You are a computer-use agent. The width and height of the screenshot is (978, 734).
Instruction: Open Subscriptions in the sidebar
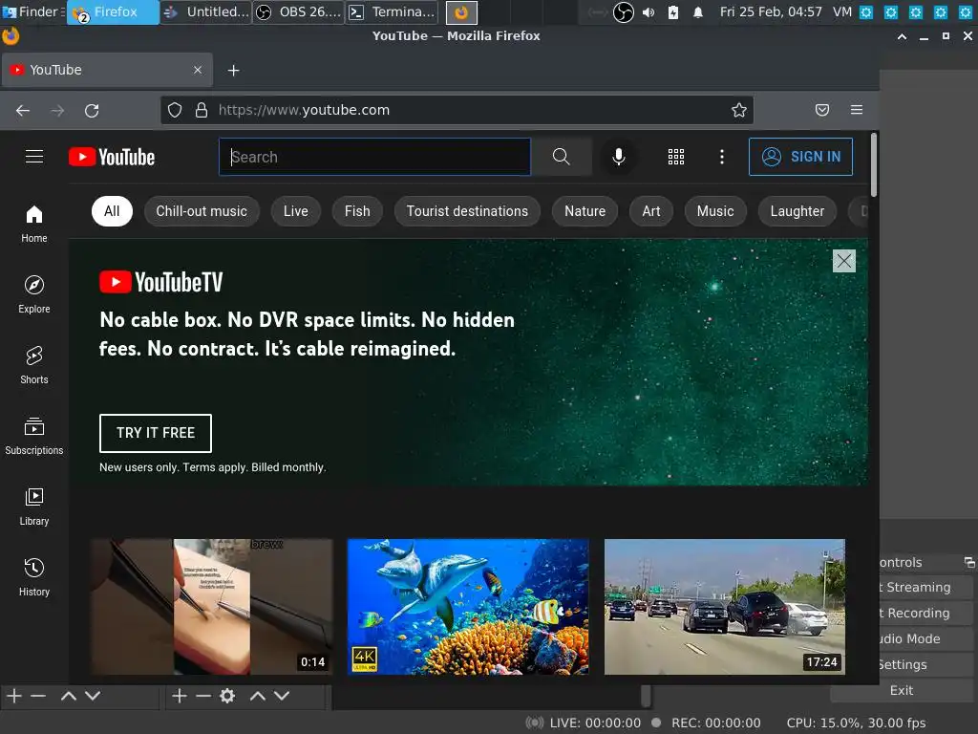click(34, 436)
